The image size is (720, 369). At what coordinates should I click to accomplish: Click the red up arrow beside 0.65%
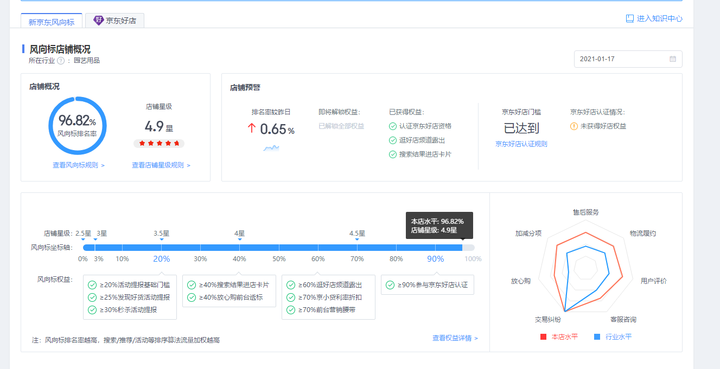[252, 128]
